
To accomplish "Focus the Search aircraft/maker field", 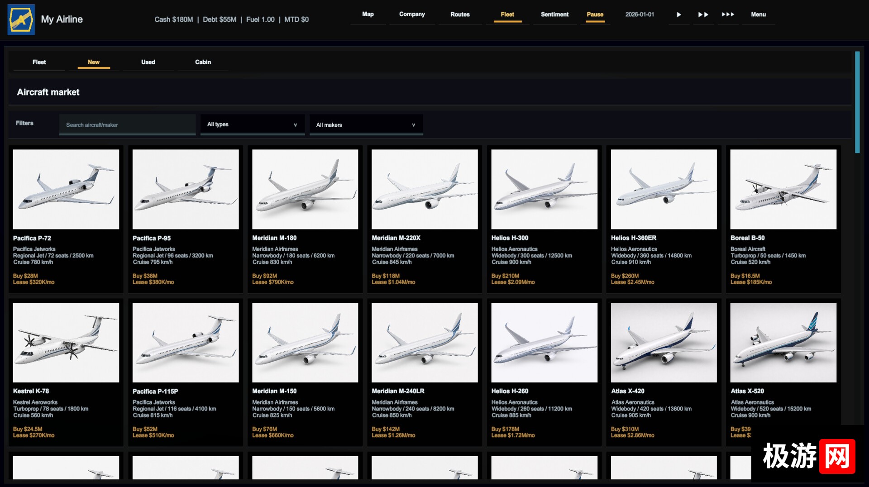I will click(127, 124).
